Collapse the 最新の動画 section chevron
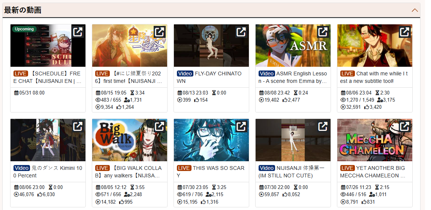 [415, 10]
